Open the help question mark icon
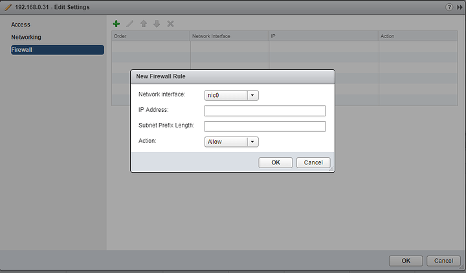This screenshot has height=273, width=466. click(x=449, y=7)
